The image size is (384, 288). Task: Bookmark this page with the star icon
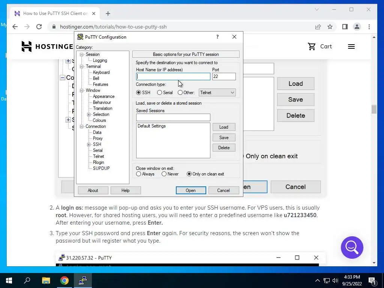(330, 27)
